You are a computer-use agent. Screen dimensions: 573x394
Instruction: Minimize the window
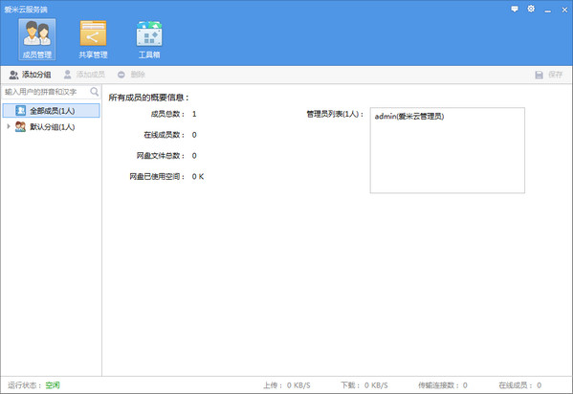click(x=547, y=10)
